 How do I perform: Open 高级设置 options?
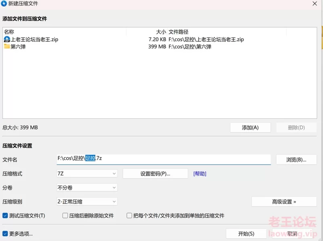283,201
